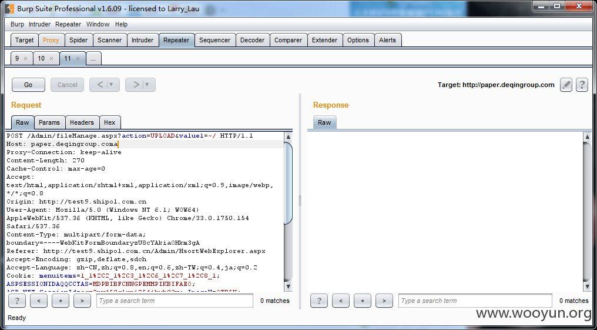Click the POST /Admin/fileManage.aspx request line
Image resolution: width=597 pixels, height=330 pixels.
point(130,136)
